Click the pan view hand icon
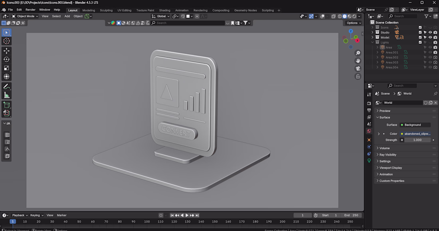Image resolution: width=439 pixels, height=231 pixels. (358, 61)
